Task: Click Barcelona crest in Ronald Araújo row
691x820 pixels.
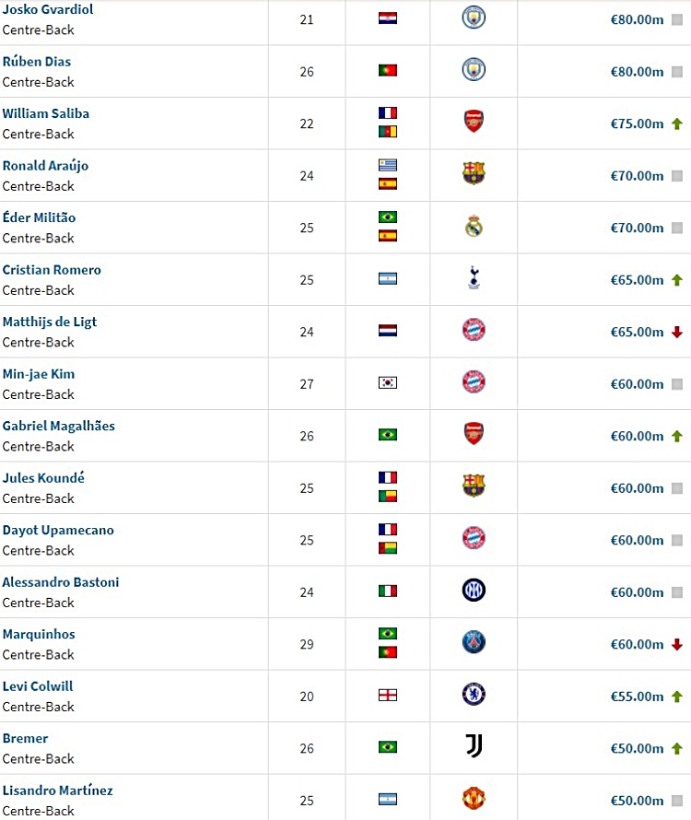Action: point(474,173)
